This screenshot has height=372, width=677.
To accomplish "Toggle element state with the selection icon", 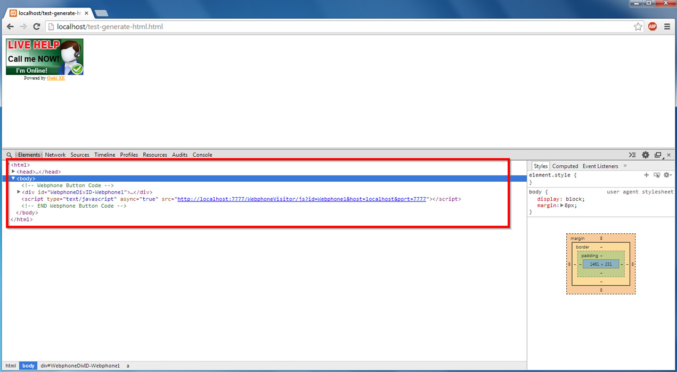I will coord(657,175).
